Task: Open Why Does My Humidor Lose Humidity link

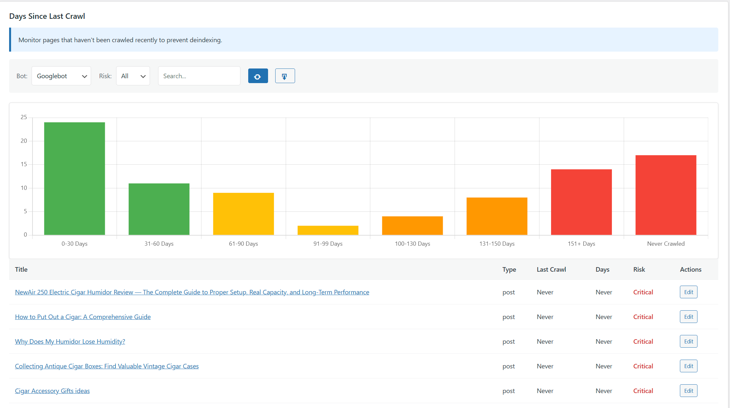Action: (x=70, y=341)
